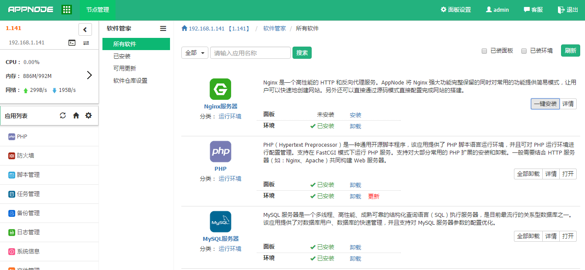The image size is (585, 270).
Task: Click the 软件管家 breadcrumb link
Action: (x=275, y=28)
